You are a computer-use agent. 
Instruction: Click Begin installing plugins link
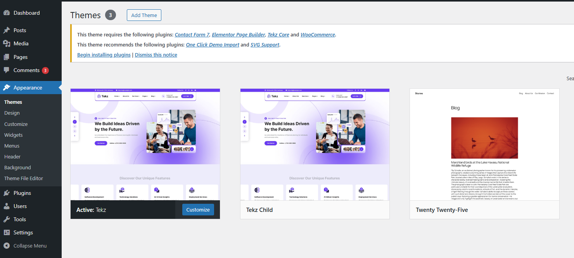104,55
